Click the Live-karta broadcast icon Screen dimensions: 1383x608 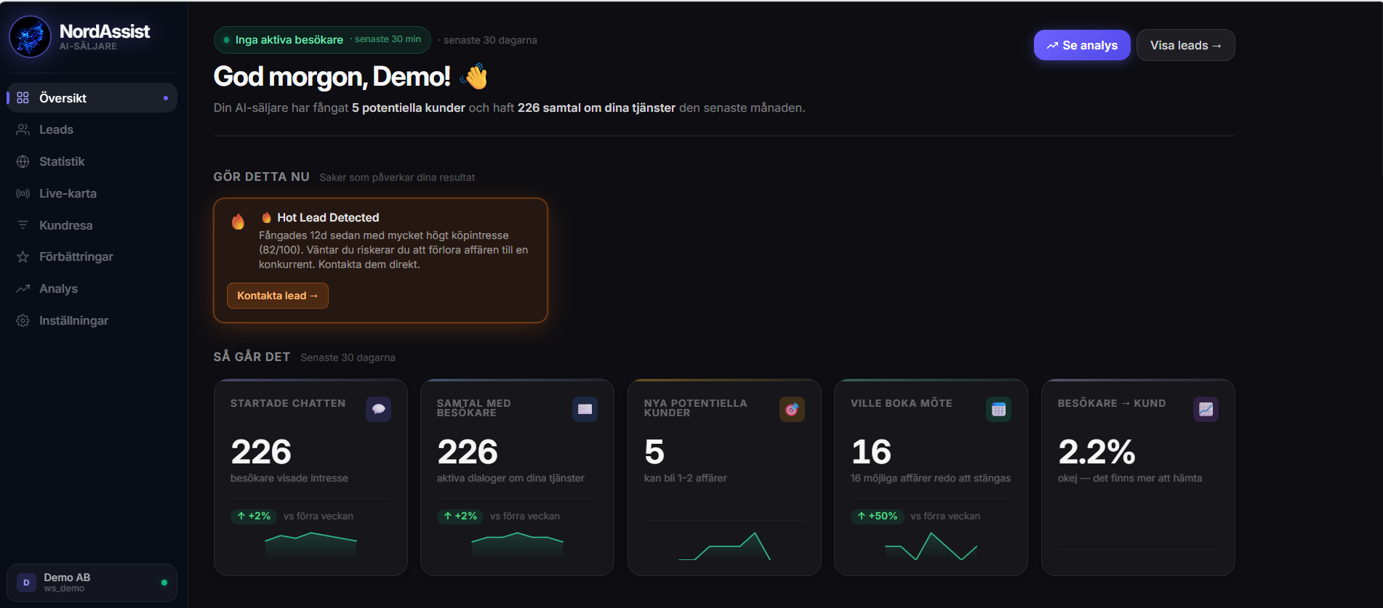pos(23,193)
